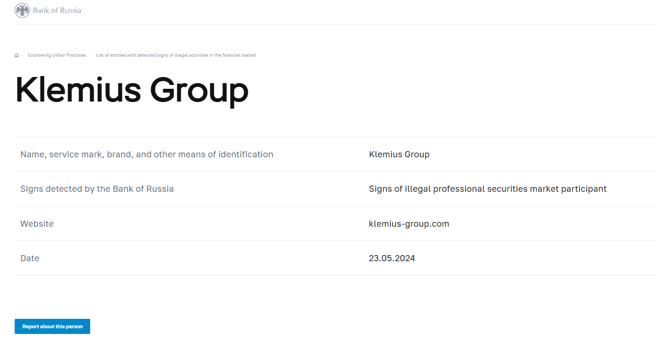The width and height of the screenshot is (657, 350).
Task: Select the date value 23.05.2024
Action: 392,258
